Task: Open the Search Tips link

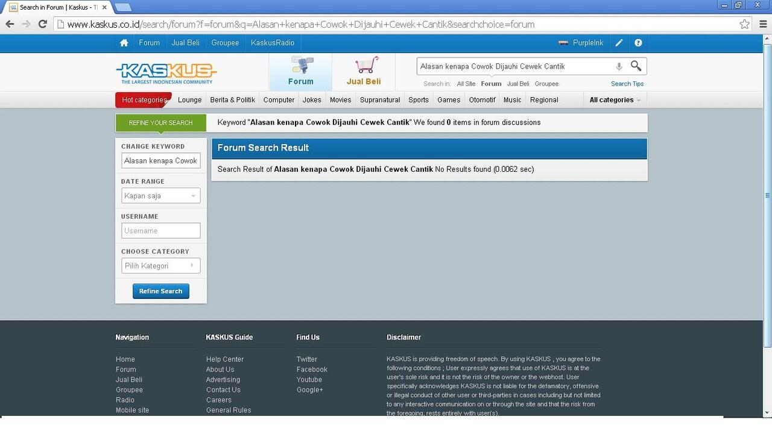Action: (x=627, y=84)
